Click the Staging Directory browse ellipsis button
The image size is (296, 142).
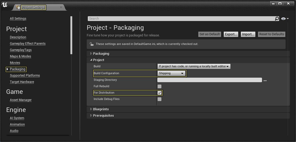click(265, 81)
